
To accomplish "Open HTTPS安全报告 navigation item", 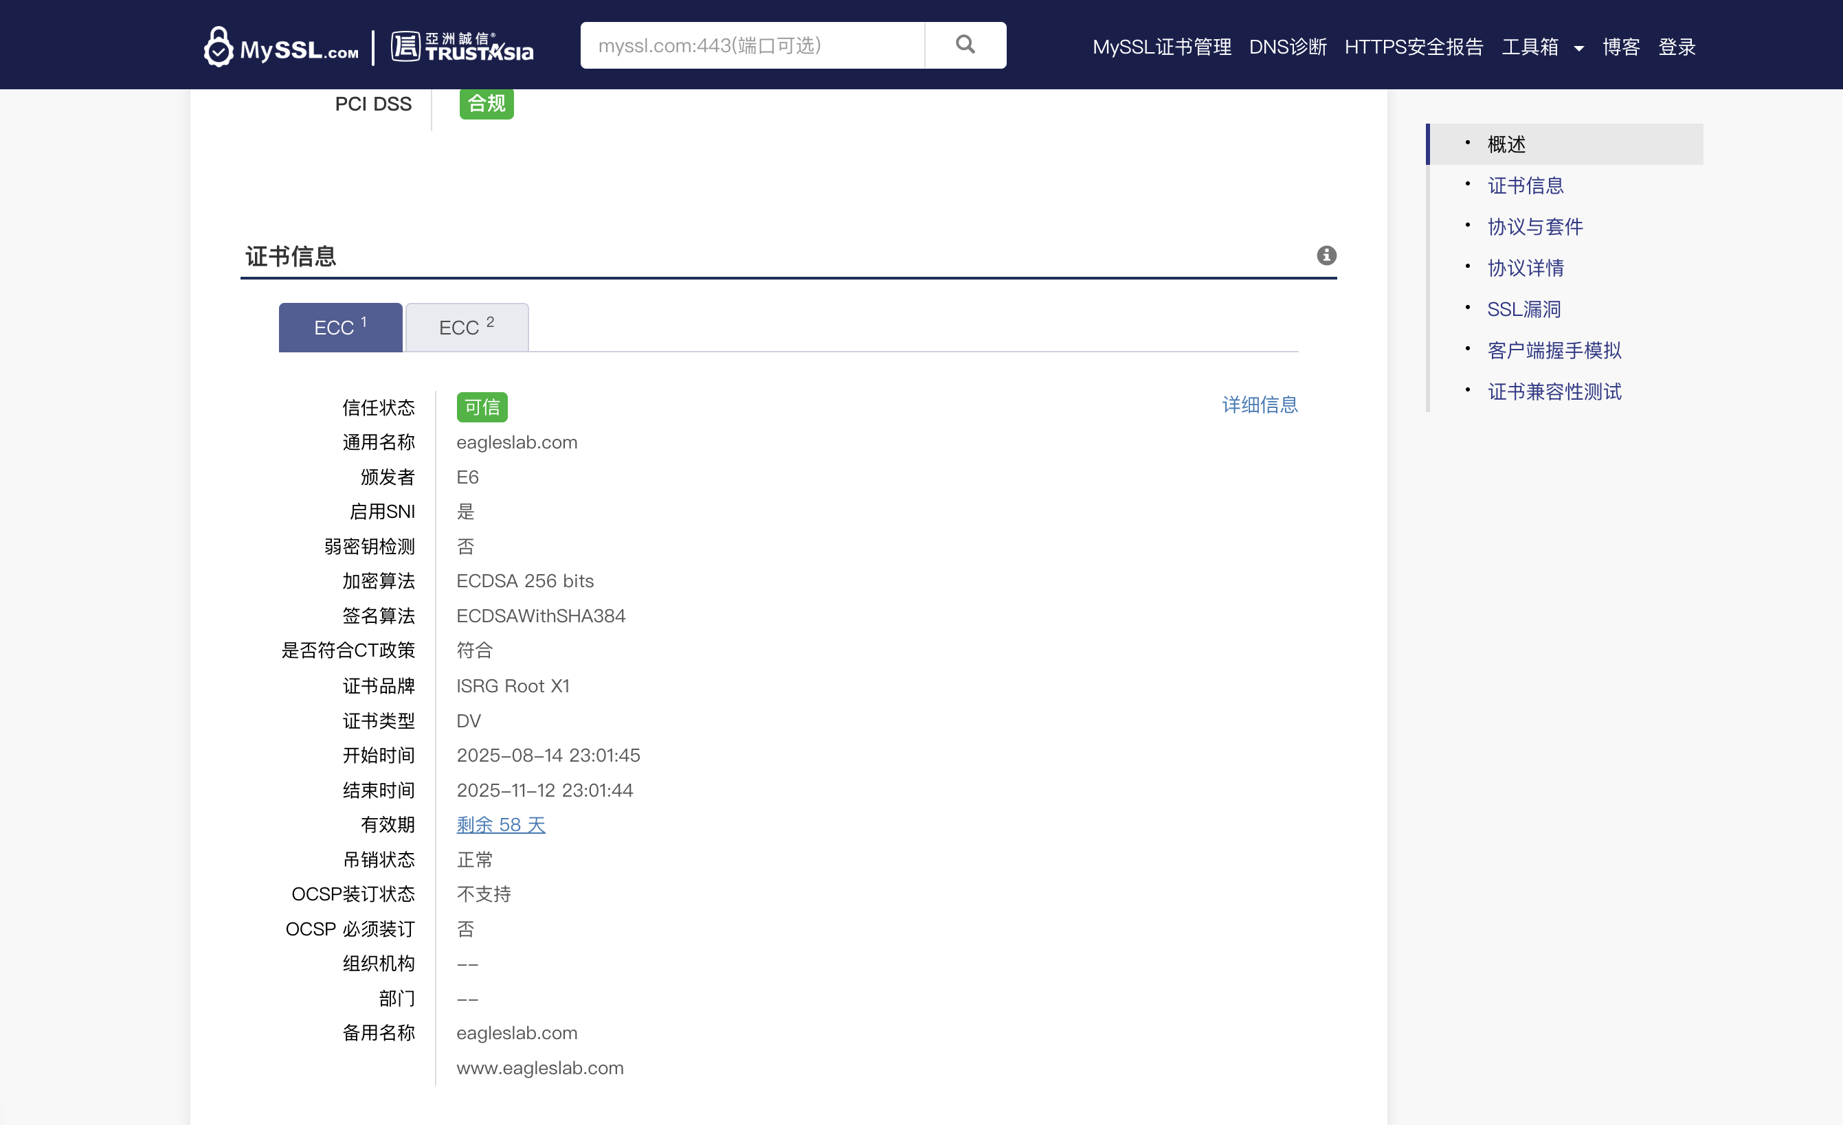I will point(1413,47).
